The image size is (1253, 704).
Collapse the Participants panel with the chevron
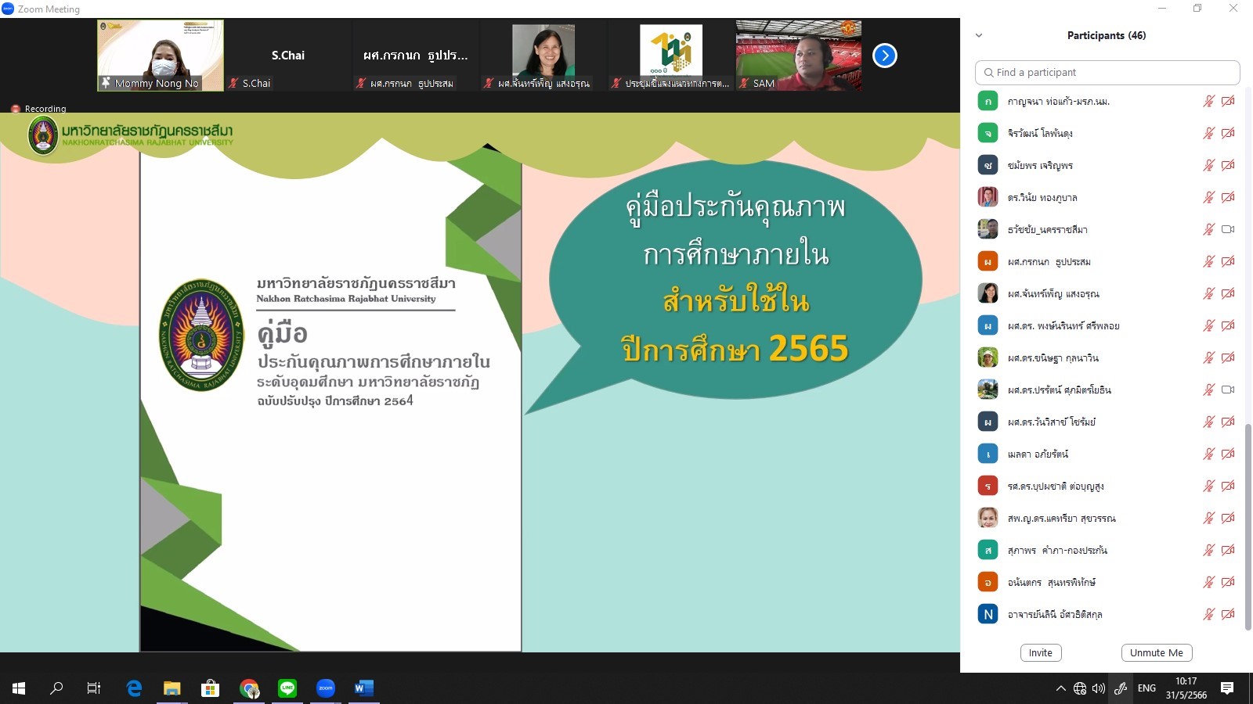coord(979,35)
